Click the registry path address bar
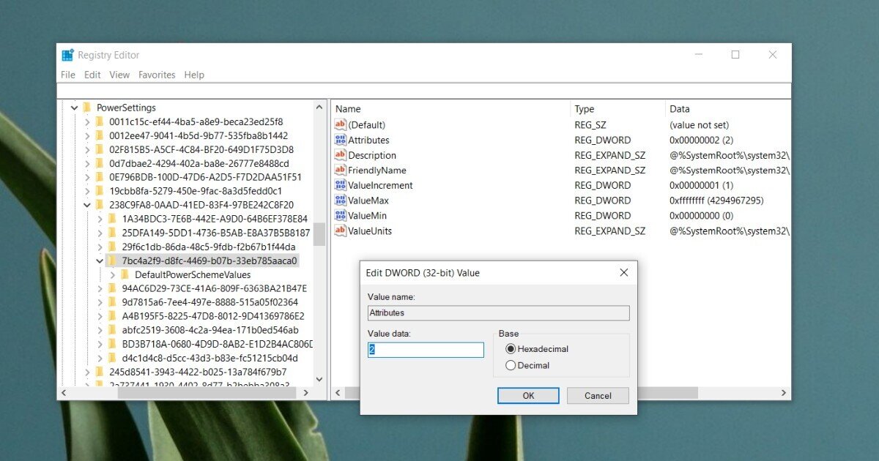 [424, 91]
